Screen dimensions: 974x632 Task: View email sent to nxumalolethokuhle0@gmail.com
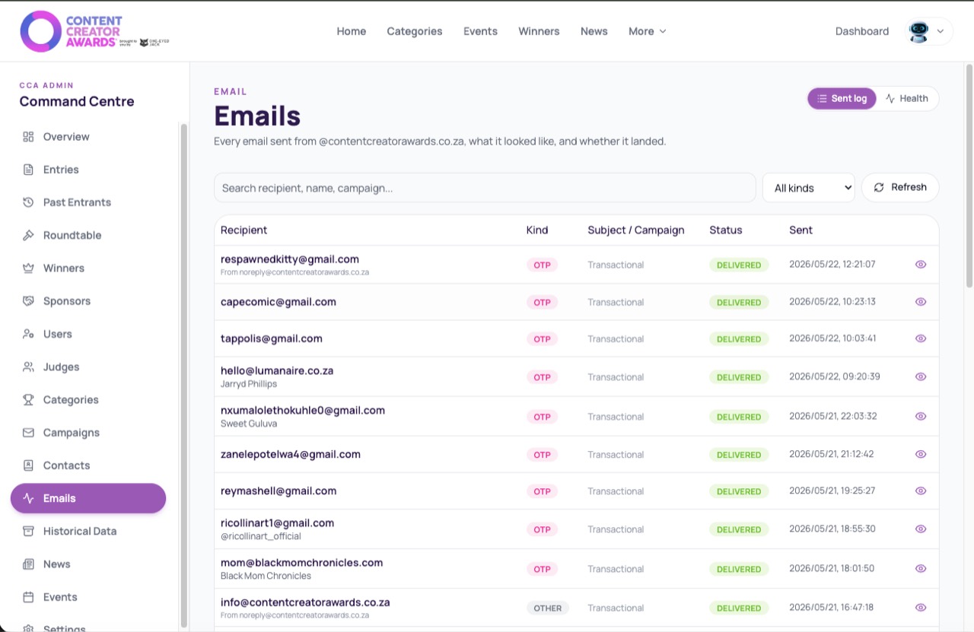[x=921, y=416]
